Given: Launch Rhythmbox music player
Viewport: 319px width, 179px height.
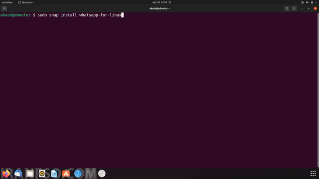Looking at the screenshot, I should point(42,174).
